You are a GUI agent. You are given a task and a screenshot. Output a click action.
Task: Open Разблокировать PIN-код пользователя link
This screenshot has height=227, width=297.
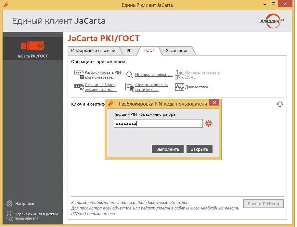104,75
